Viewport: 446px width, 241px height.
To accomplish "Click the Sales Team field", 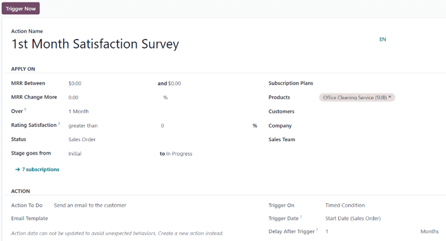I will click(379, 140).
